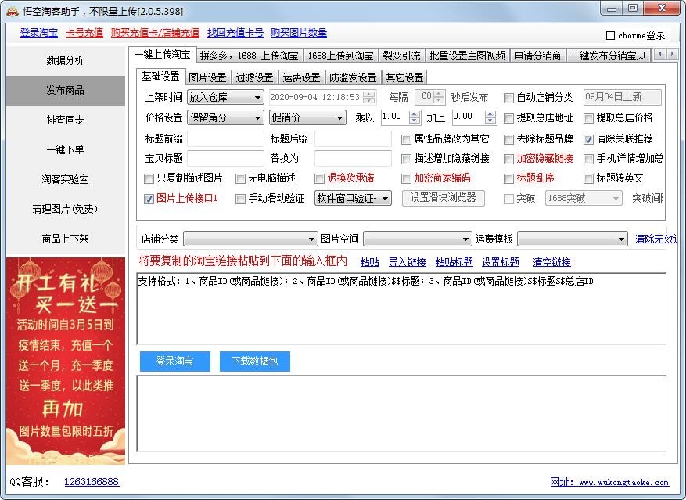Uncheck 清除关联推荐 option
Viewport: 686px width, 500px height.
pos(588,139)
